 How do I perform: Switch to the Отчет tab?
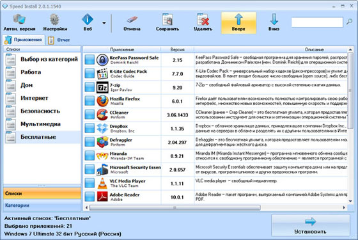point(59,40)
